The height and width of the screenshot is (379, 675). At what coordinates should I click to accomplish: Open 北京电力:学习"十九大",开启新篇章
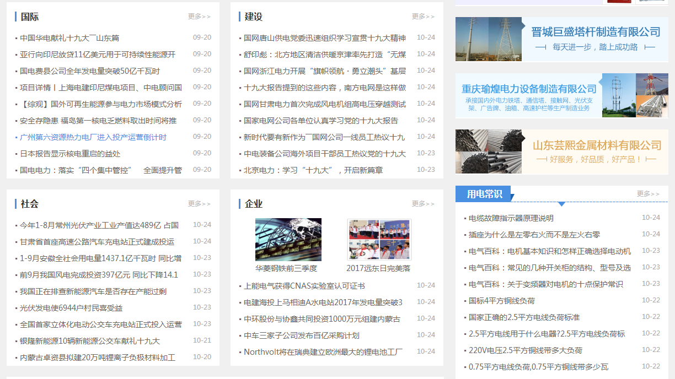point(313,170)
